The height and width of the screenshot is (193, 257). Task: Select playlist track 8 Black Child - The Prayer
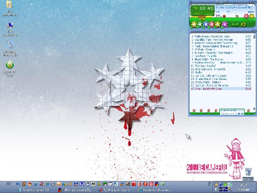coord(221,59)
